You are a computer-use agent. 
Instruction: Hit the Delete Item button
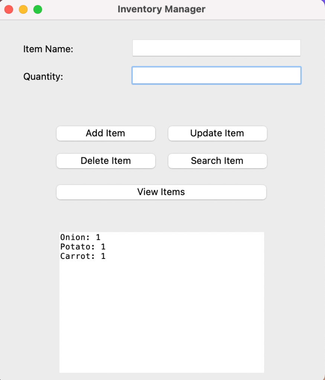click(105, 161)
